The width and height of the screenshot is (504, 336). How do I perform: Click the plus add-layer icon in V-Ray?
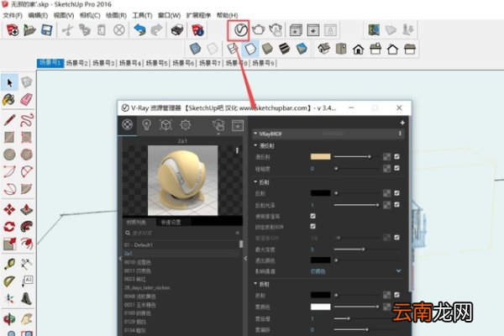[x=402, y=123]
